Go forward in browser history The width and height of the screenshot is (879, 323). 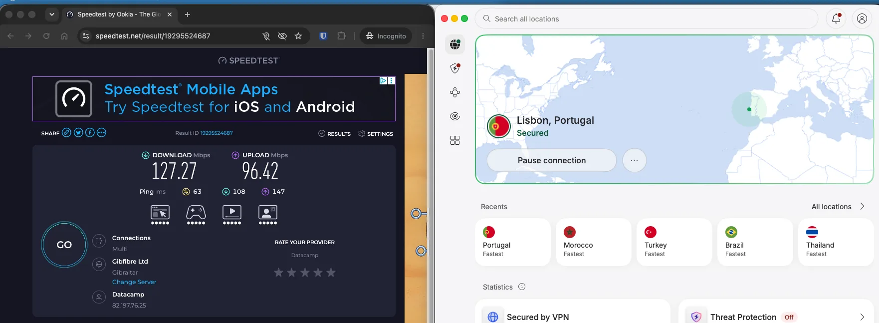pyautogui.click(x=28, y=36)
